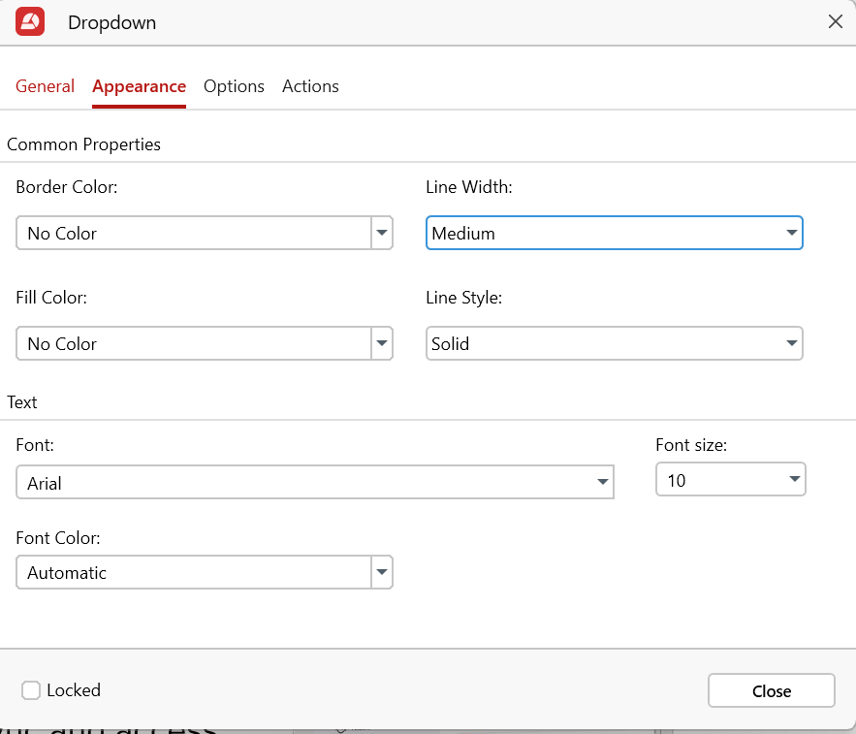The height and width of the screenshot is (734, 856).
Task: Expand the Fill Color dropdown arrow
Action: 382,344
